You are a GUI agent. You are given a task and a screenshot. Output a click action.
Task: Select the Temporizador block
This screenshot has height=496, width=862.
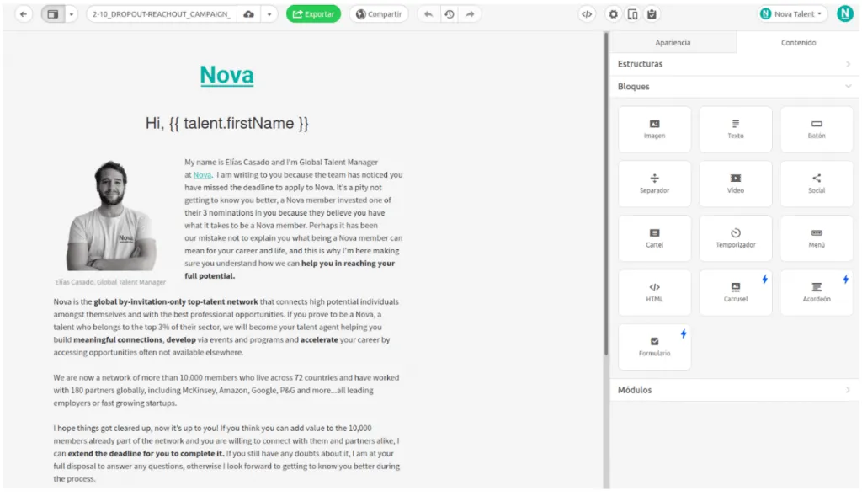pos(736,238)
